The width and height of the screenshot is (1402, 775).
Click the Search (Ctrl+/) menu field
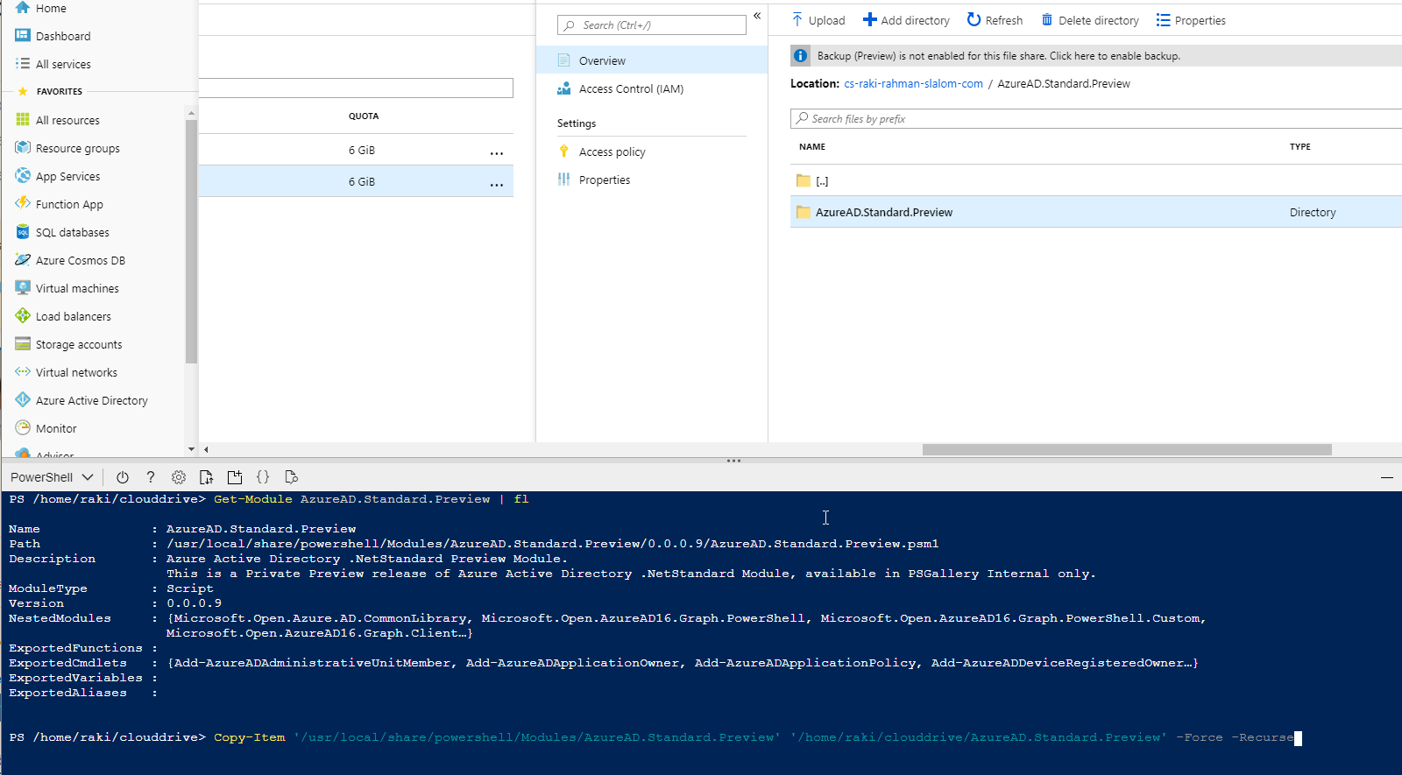652,25
